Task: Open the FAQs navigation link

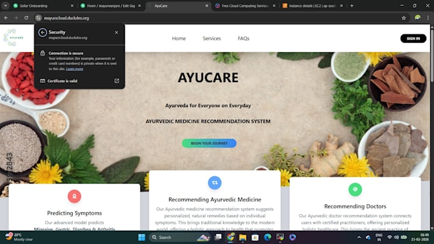Action: pyautogui.click(x=244, y=38)
